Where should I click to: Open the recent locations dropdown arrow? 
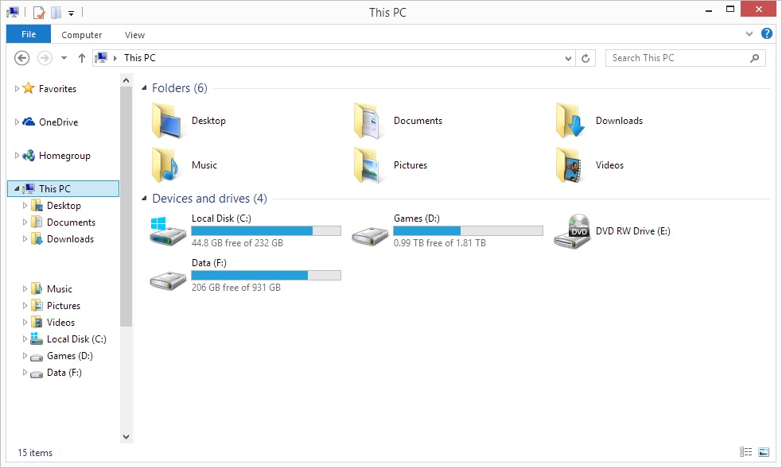coord(64,58)
